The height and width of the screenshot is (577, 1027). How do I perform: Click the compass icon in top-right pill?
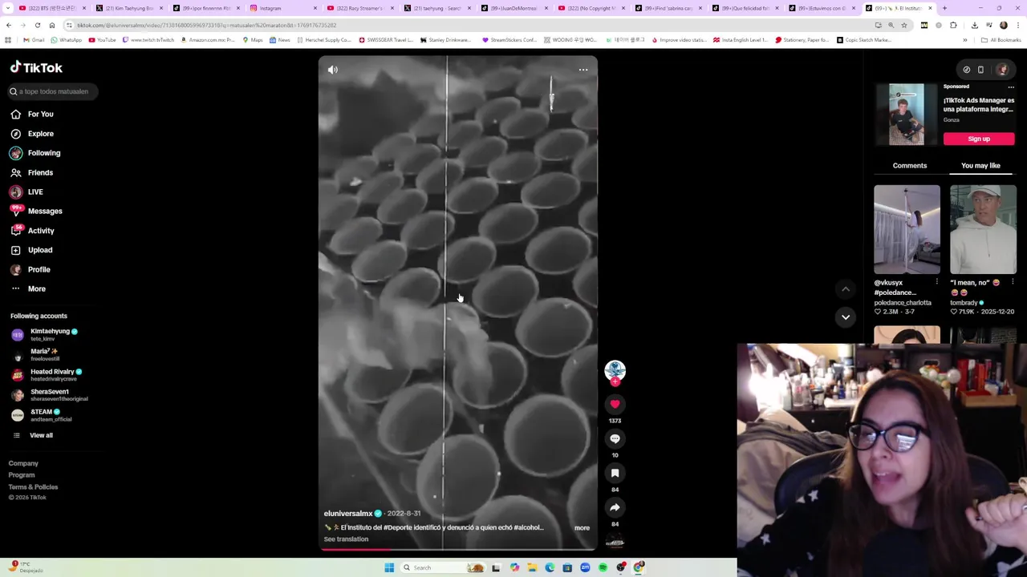[967, 70]
